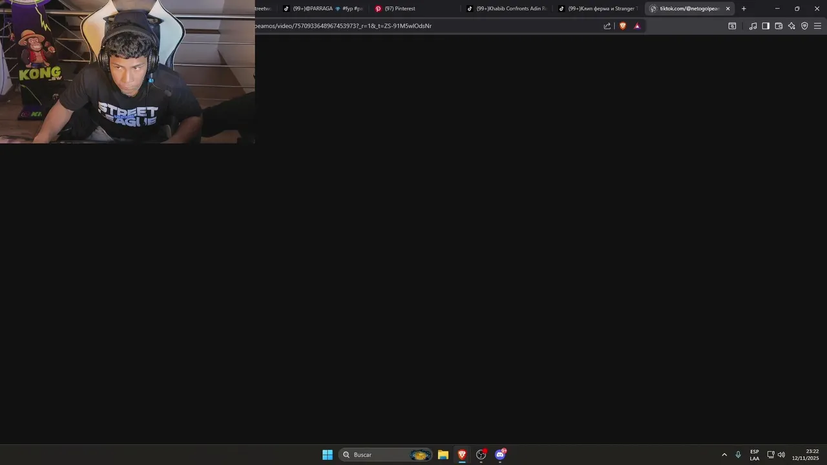Restore down the browser window
The width and height of the screenshot is (827, 465).
[797, 8]
